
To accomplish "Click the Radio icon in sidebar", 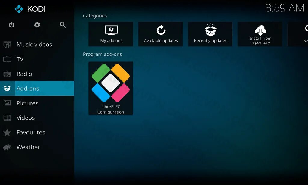I will [x=7, y=74].
